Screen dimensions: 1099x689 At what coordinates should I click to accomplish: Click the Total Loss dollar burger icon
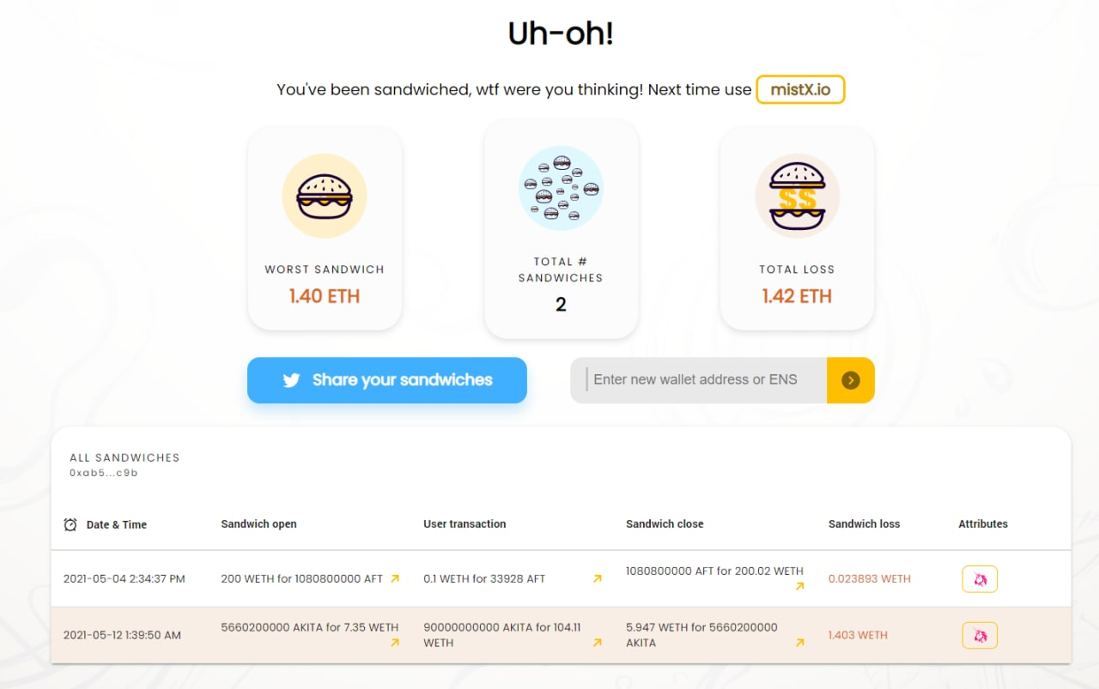tap(797, 196)
